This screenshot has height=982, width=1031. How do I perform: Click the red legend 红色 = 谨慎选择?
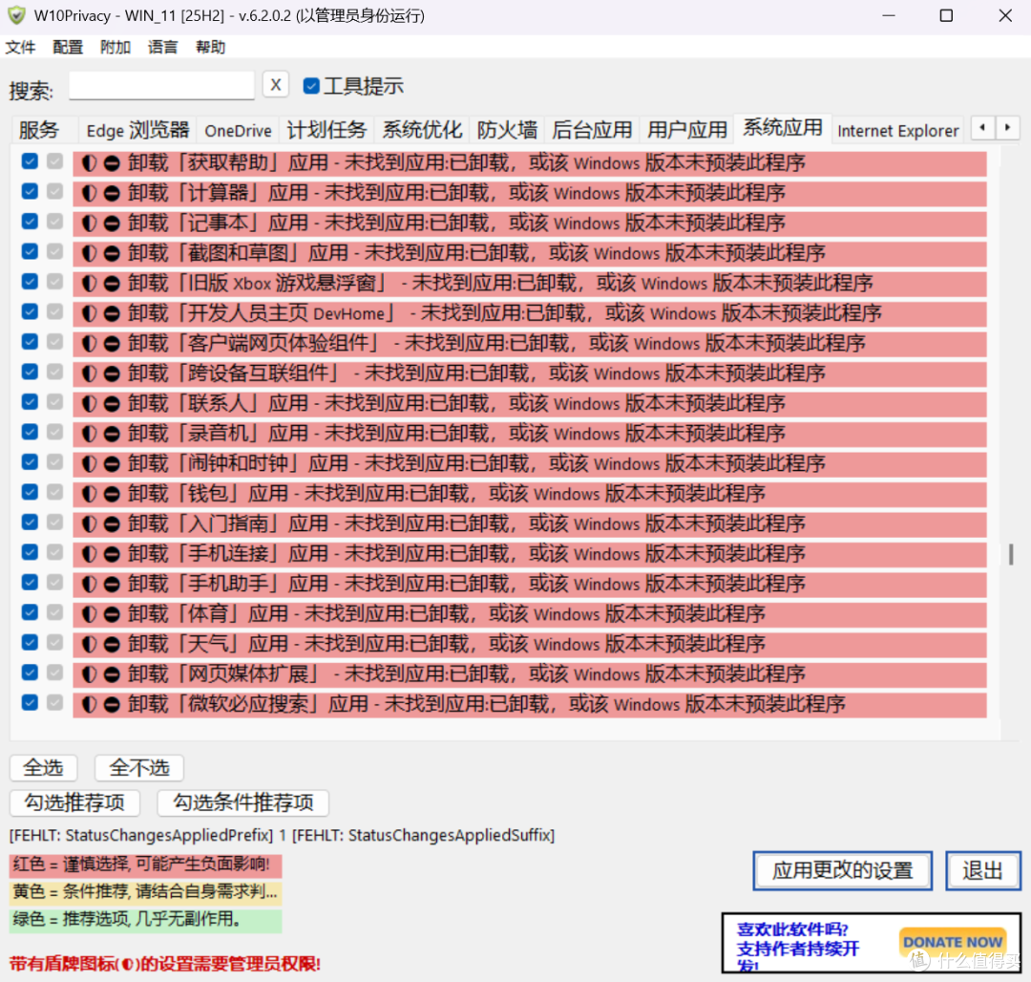[x=145, y=865]
